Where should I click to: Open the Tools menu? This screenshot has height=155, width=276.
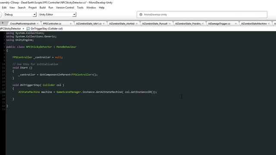point(80,8)
